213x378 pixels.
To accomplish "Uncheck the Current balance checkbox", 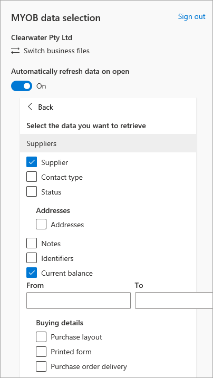I will tap(32, 273).
